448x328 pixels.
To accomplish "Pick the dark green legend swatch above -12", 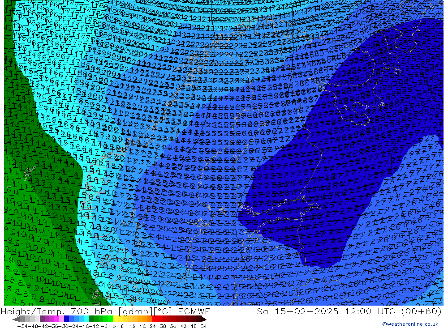I will pyautogui.click(x=91, y=319).
